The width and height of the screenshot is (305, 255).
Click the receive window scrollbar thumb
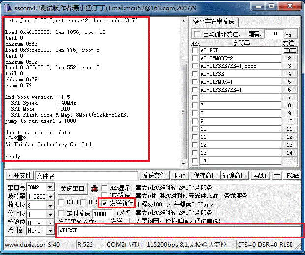(x=183, y=111)
